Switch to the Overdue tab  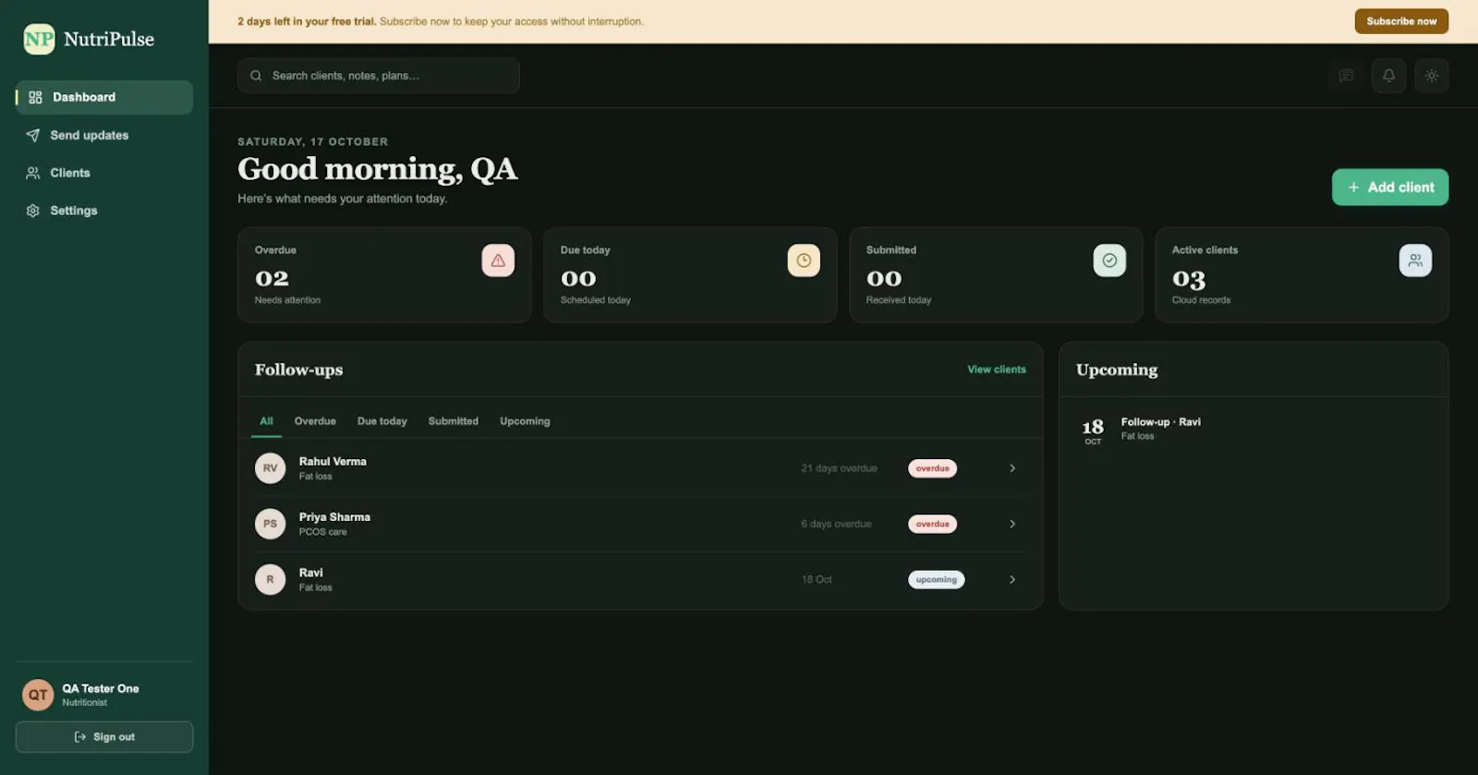pyautogui.click(x=315, y=421)
